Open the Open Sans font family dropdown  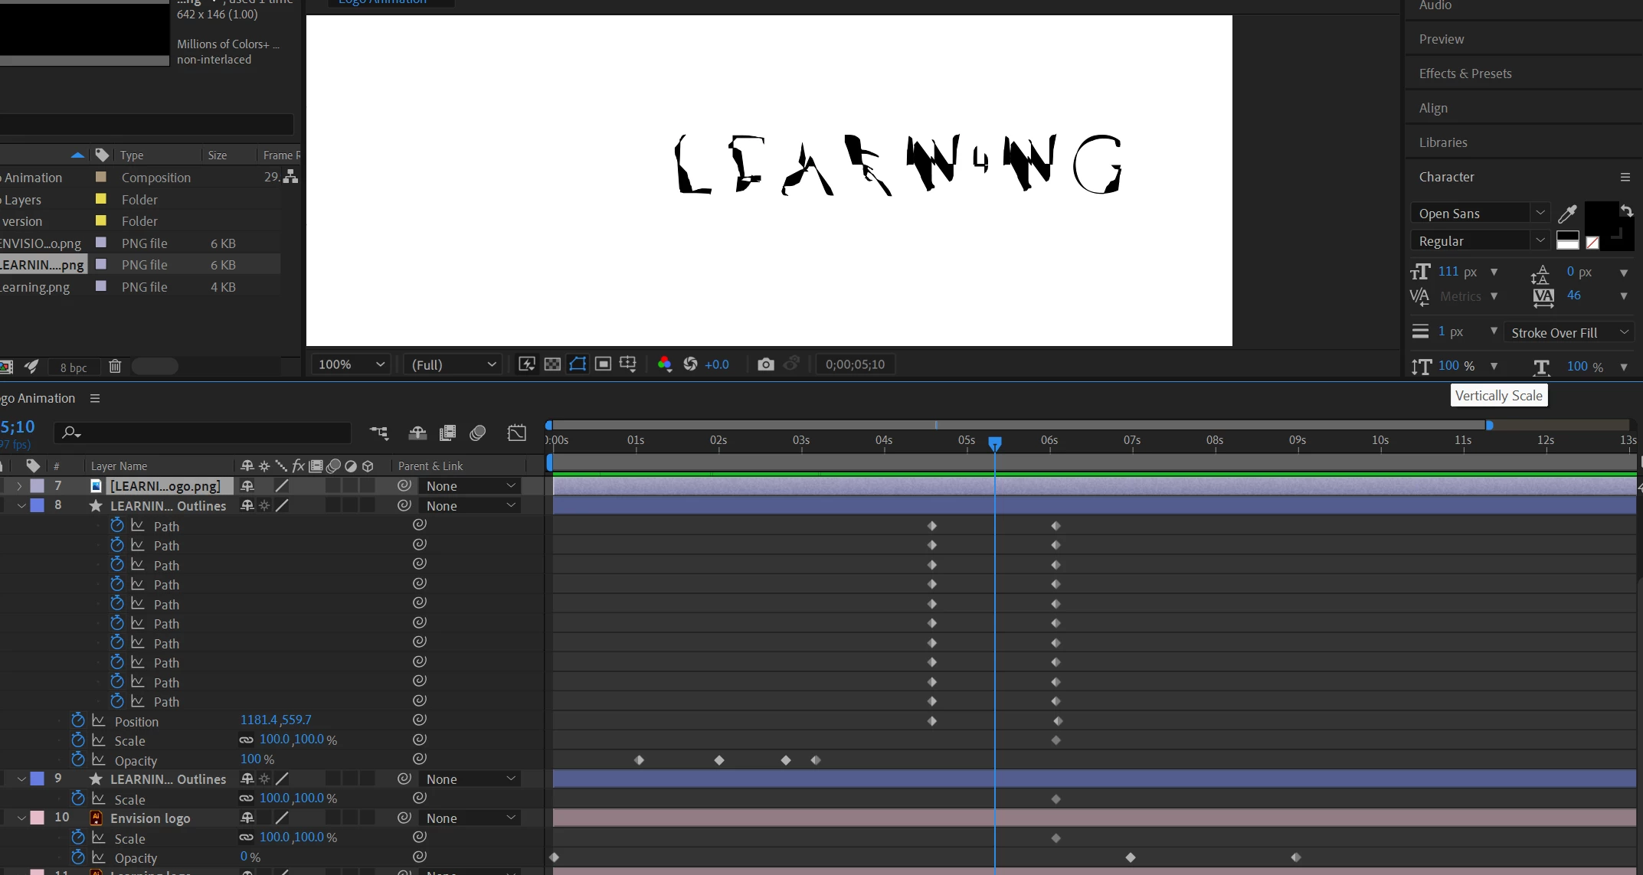point(1479,214)
